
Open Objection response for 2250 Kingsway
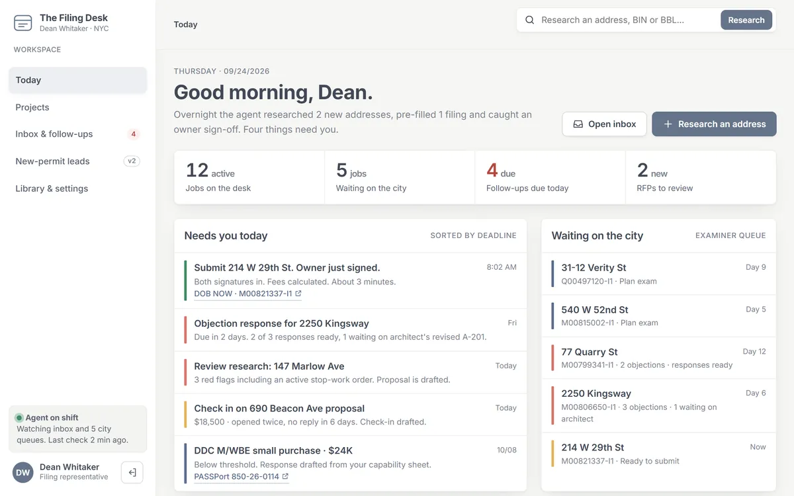click(351, 330)
